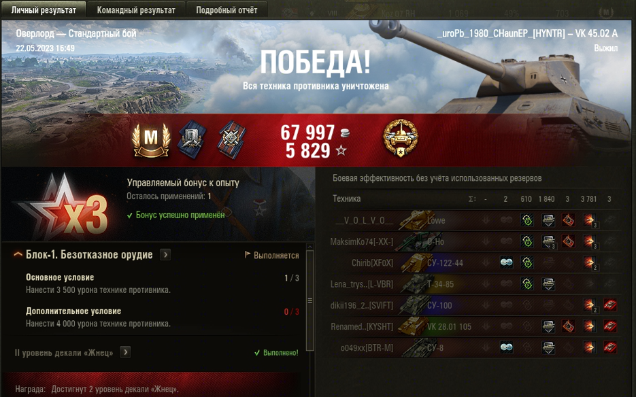Viewport: 636px width, 397px height.
Task: Click the first blue medal ribbon icon
Action: [x=193, y=140]
